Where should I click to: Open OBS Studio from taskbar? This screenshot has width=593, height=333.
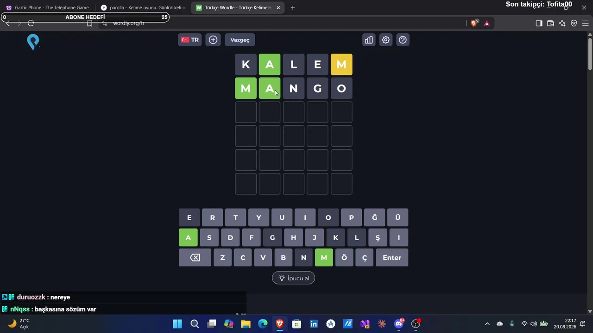click(x=416, y=324)
